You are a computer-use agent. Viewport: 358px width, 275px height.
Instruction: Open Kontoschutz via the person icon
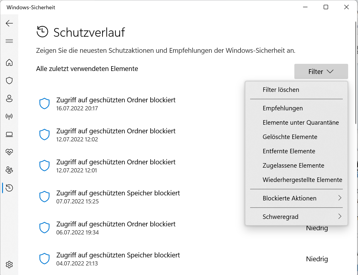coord(9,98)
